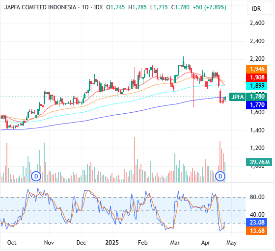This screenshot has height=251, width=275.
Task: Click the L1,715 low value in header
Action: point(159,7)
